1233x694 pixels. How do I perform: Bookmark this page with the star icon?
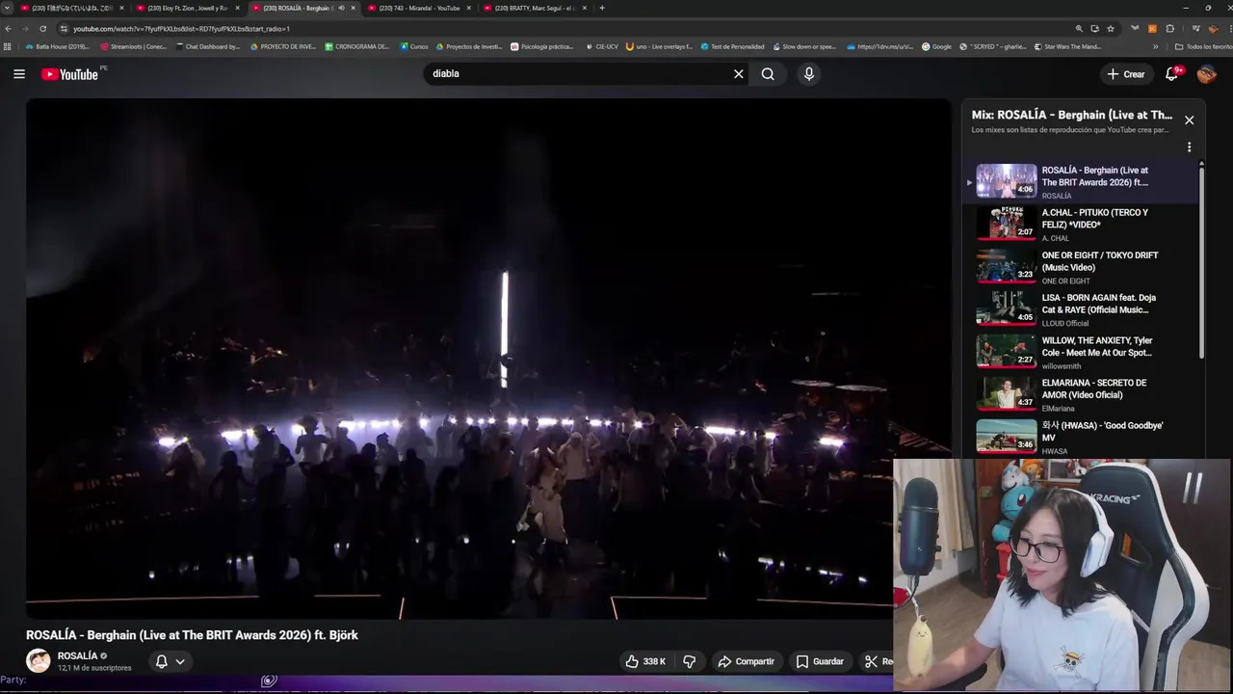click(1111, 29)
